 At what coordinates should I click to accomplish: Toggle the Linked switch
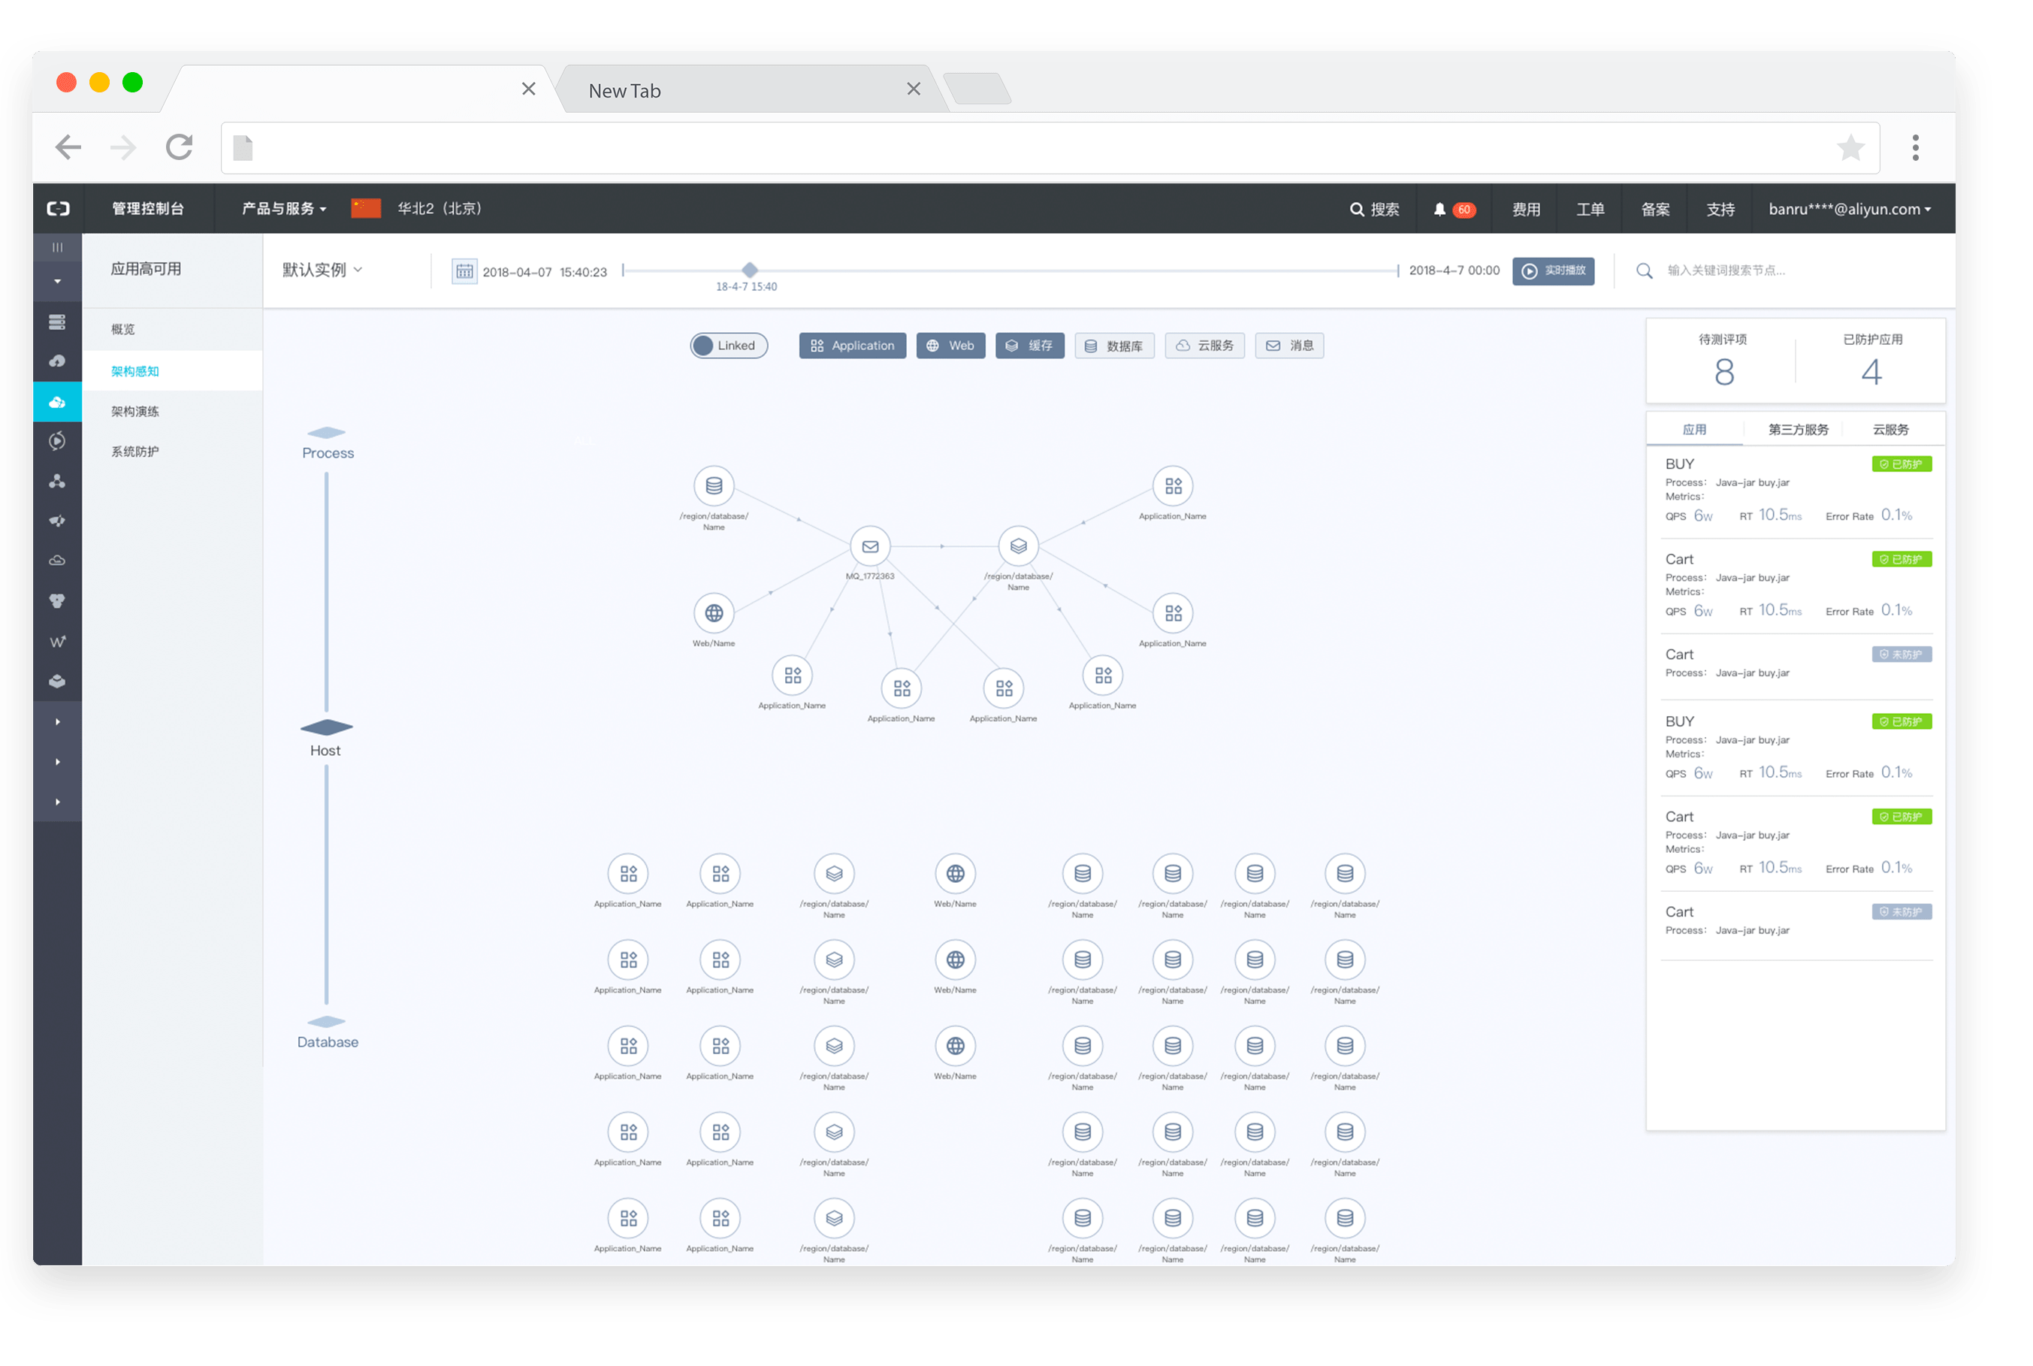pos(728,346)
